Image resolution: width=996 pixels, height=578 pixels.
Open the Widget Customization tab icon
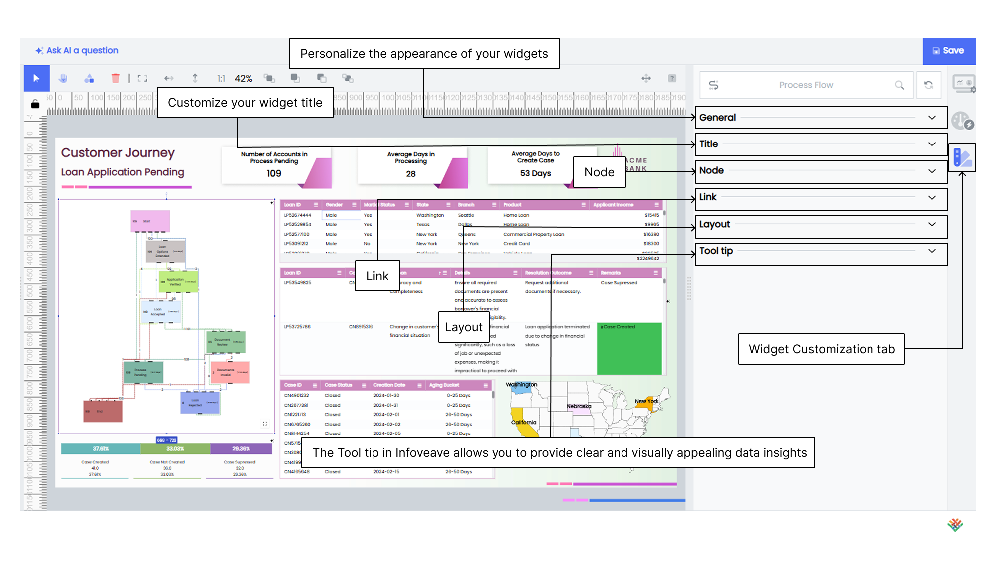[962, 158]
